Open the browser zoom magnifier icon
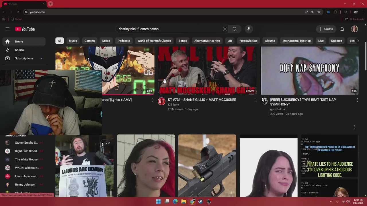Image resolution: width=367 pixels, height=206 pixels. [313, 12]
